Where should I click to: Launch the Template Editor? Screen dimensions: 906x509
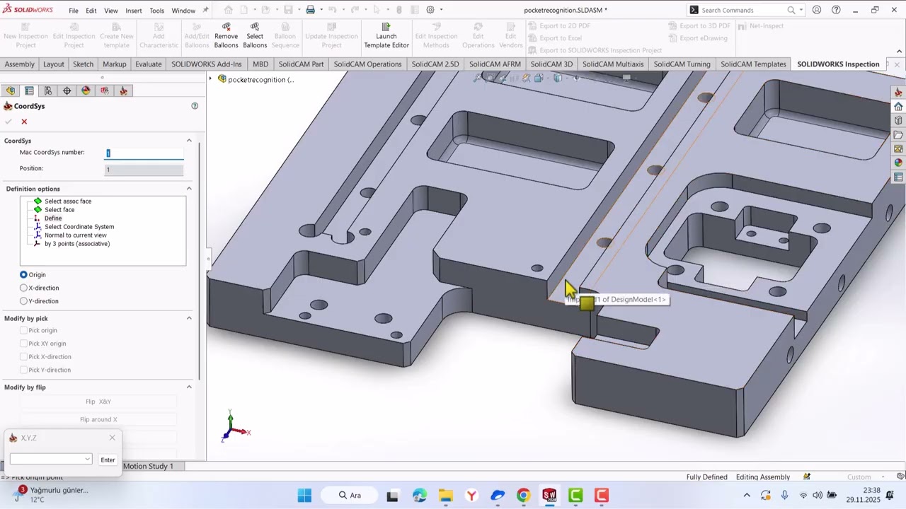pos(386,35)
